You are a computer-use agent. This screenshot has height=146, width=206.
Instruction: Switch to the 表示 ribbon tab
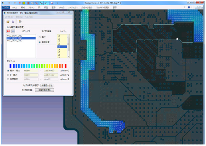(115, 8)
